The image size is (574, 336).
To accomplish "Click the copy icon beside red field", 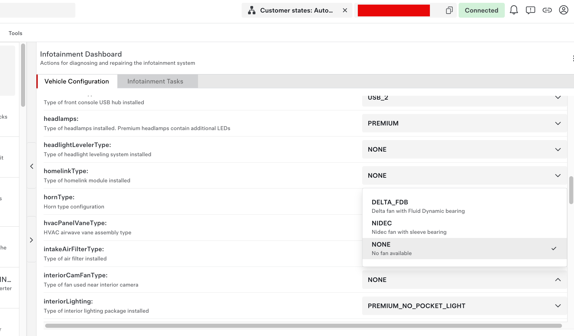I will [449, 10].
